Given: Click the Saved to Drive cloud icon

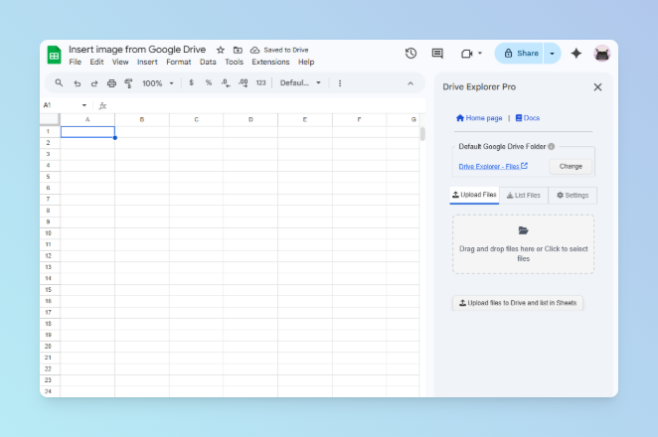Looking at the screenshot, I should click(254, 50).
